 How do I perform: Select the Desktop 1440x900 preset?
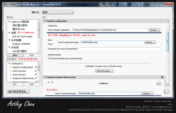pyautogui.click(x=21, y=44)
